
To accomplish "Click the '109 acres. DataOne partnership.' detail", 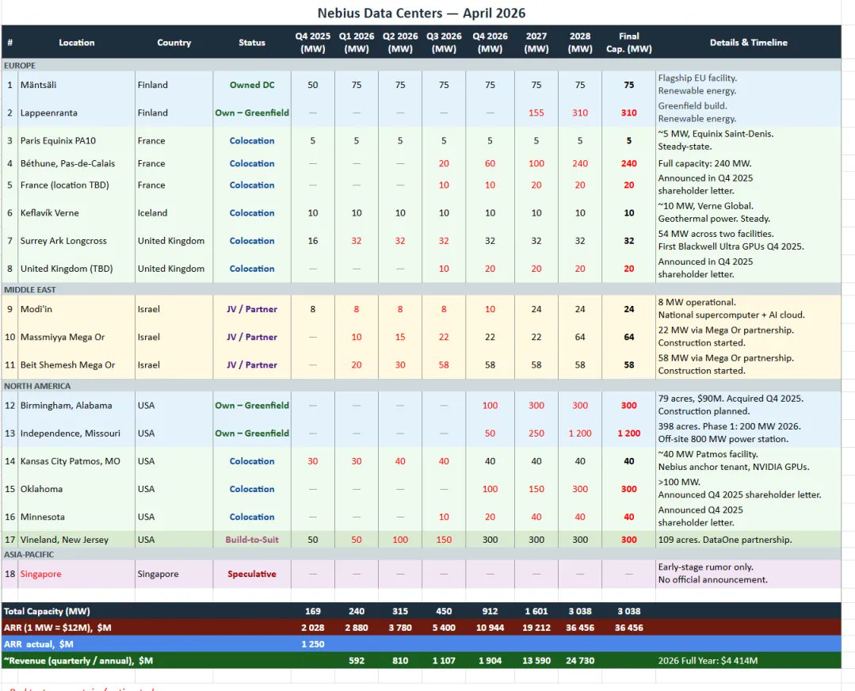I will 725,540.
